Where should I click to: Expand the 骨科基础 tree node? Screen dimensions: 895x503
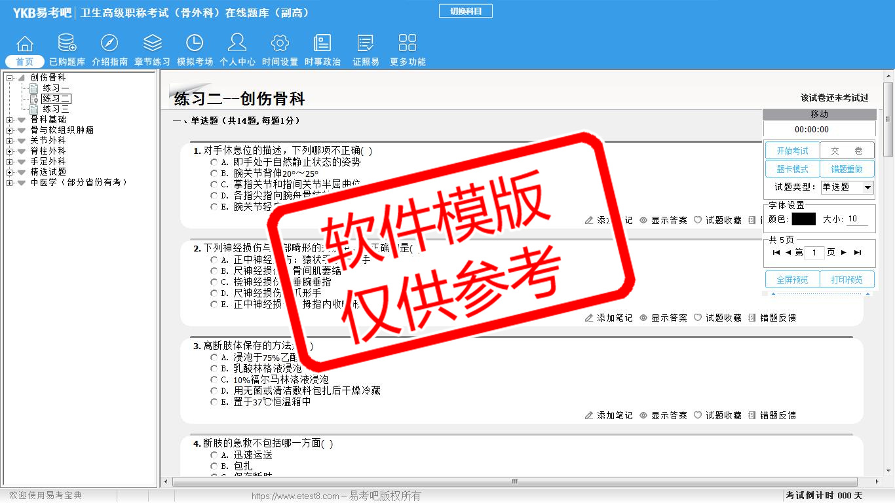pos(10,120)
